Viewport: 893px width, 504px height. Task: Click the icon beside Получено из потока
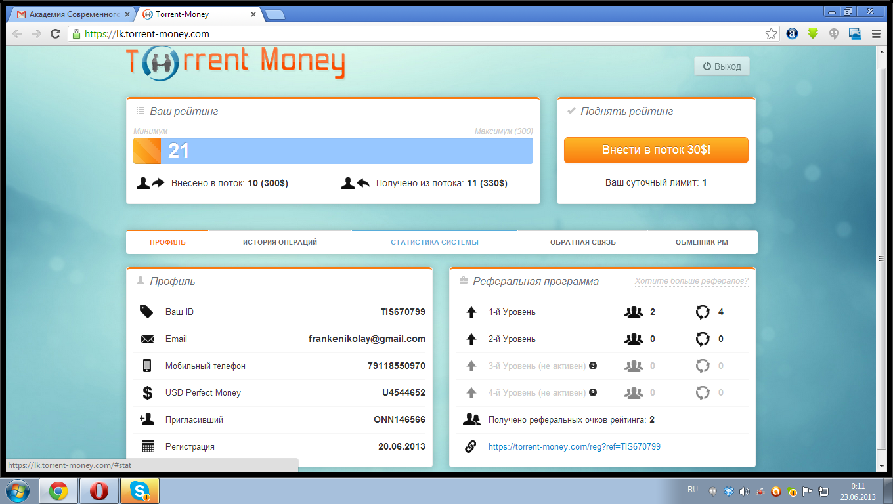click(x=356, y=183)
